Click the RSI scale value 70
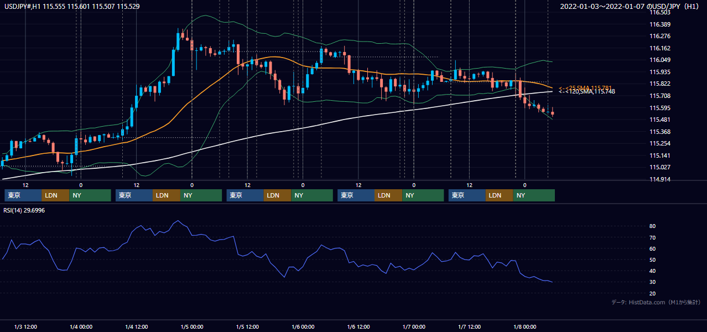707x332 pixels. (x=652, y=237)
